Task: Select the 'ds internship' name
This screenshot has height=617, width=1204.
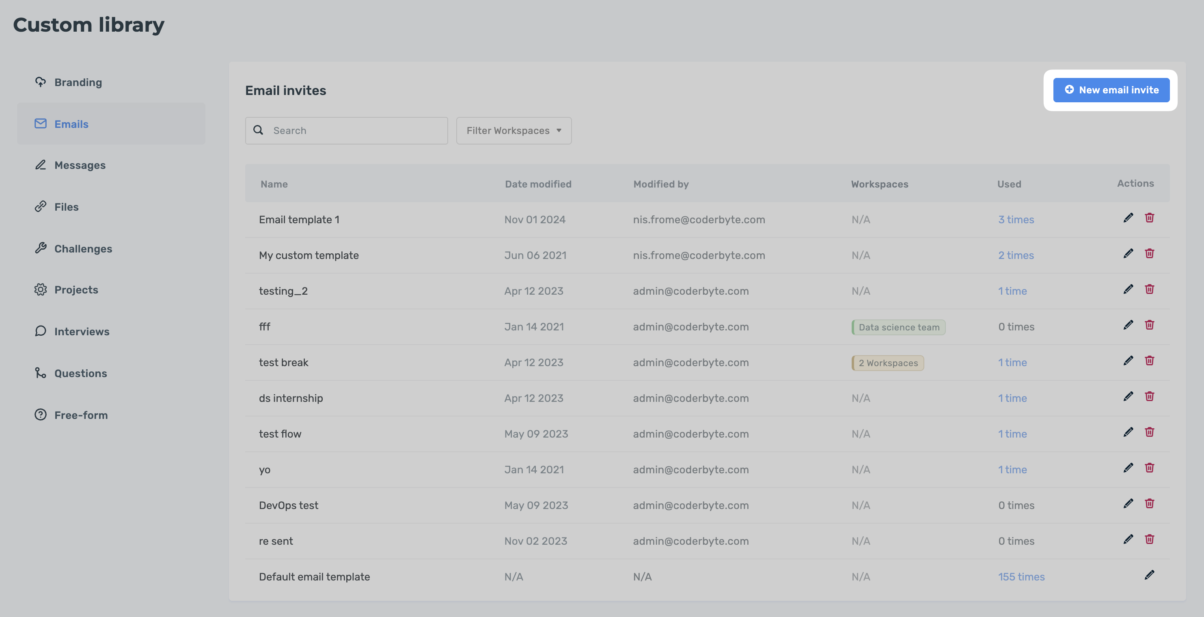Action: [291, 398]
